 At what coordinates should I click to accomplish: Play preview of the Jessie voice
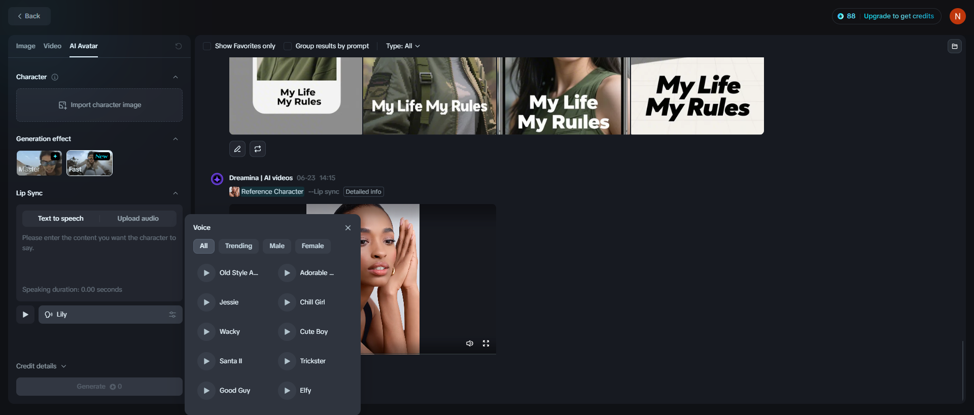click(206, 302)
